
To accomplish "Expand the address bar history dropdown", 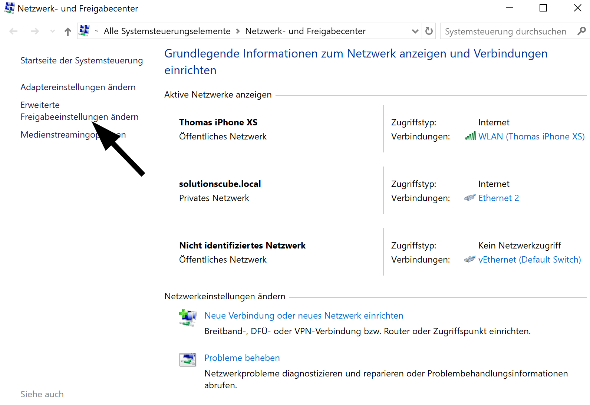I will click(415, 32).
